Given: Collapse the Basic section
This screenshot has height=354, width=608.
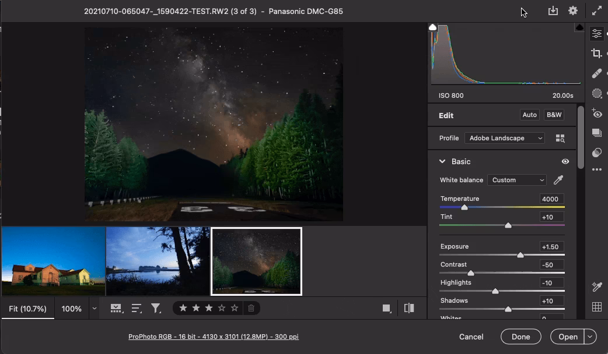Looking at the screenshot, I should [442, 161].
